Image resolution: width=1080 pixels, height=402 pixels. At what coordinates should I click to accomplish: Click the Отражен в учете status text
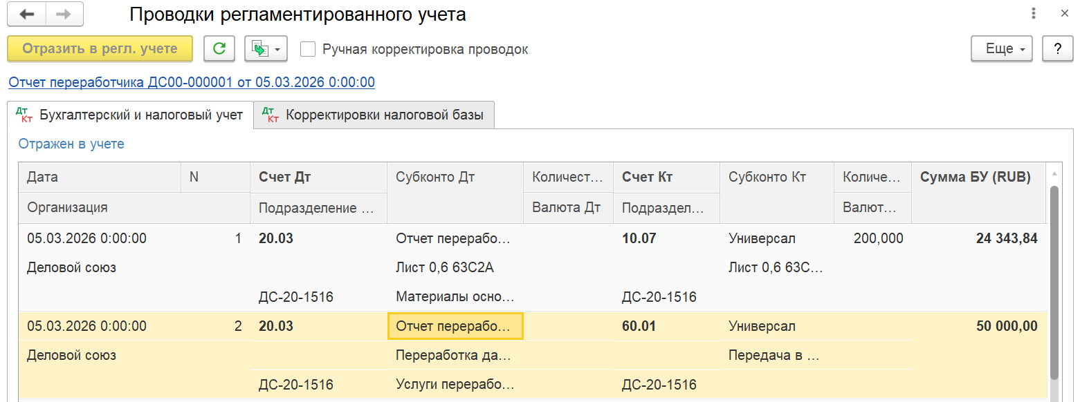(x=71, y=144)
